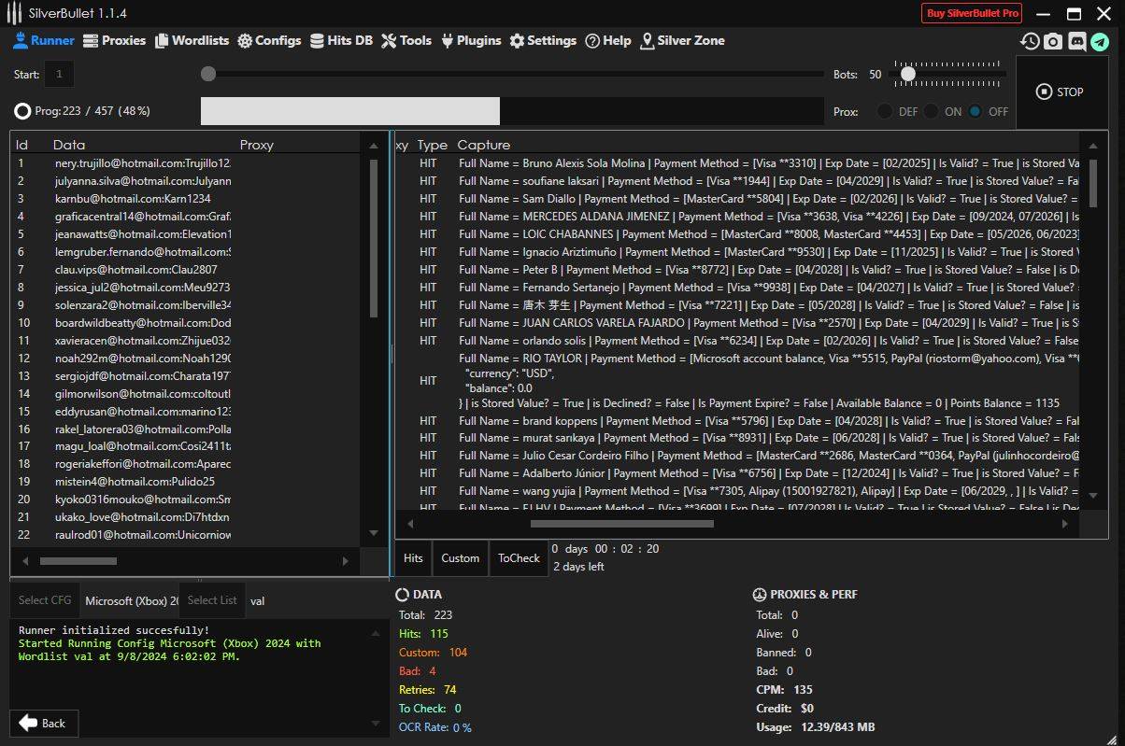Adjust the Bots count slider

tap(907, 74)
